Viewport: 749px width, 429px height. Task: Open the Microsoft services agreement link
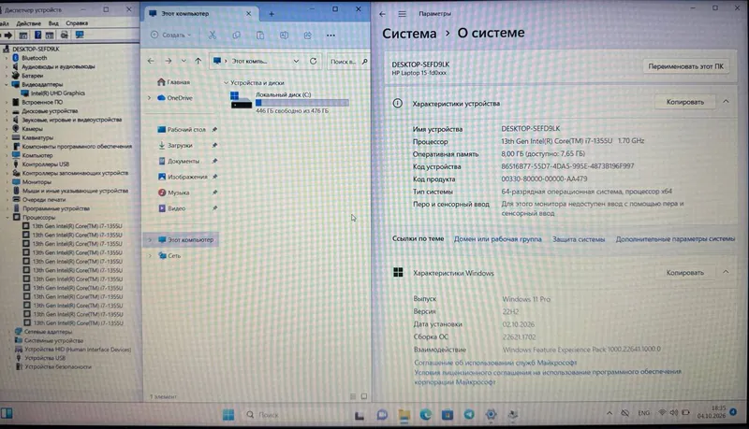pos(495,363)
